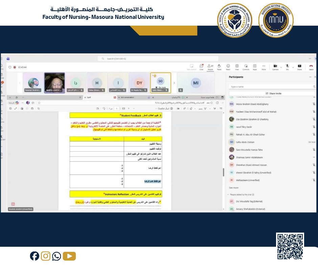Toggle the Mic mute button

287,66
